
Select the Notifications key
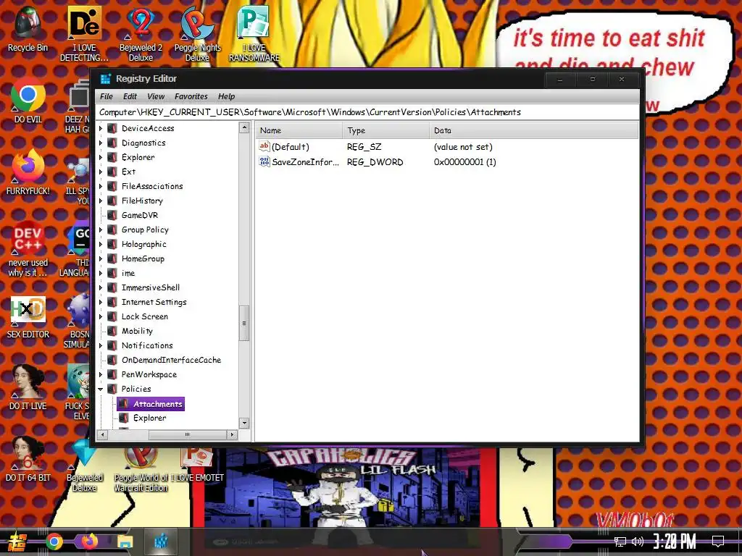(x=147, y=345)
